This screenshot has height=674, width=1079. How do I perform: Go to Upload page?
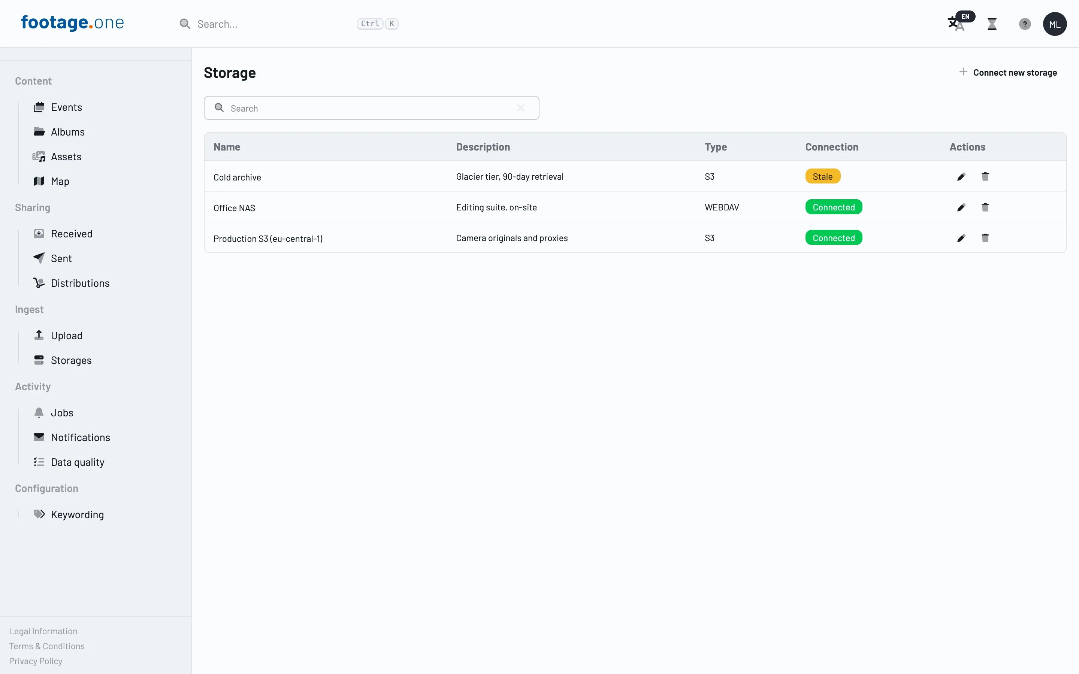click(66, 336)
